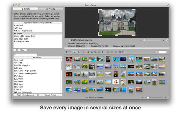Click the stacked floppy disks save-all icon
181x113 pixels.
pos(77,52)
